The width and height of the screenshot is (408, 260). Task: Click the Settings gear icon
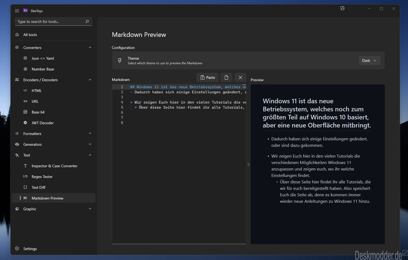pos(17,249)
